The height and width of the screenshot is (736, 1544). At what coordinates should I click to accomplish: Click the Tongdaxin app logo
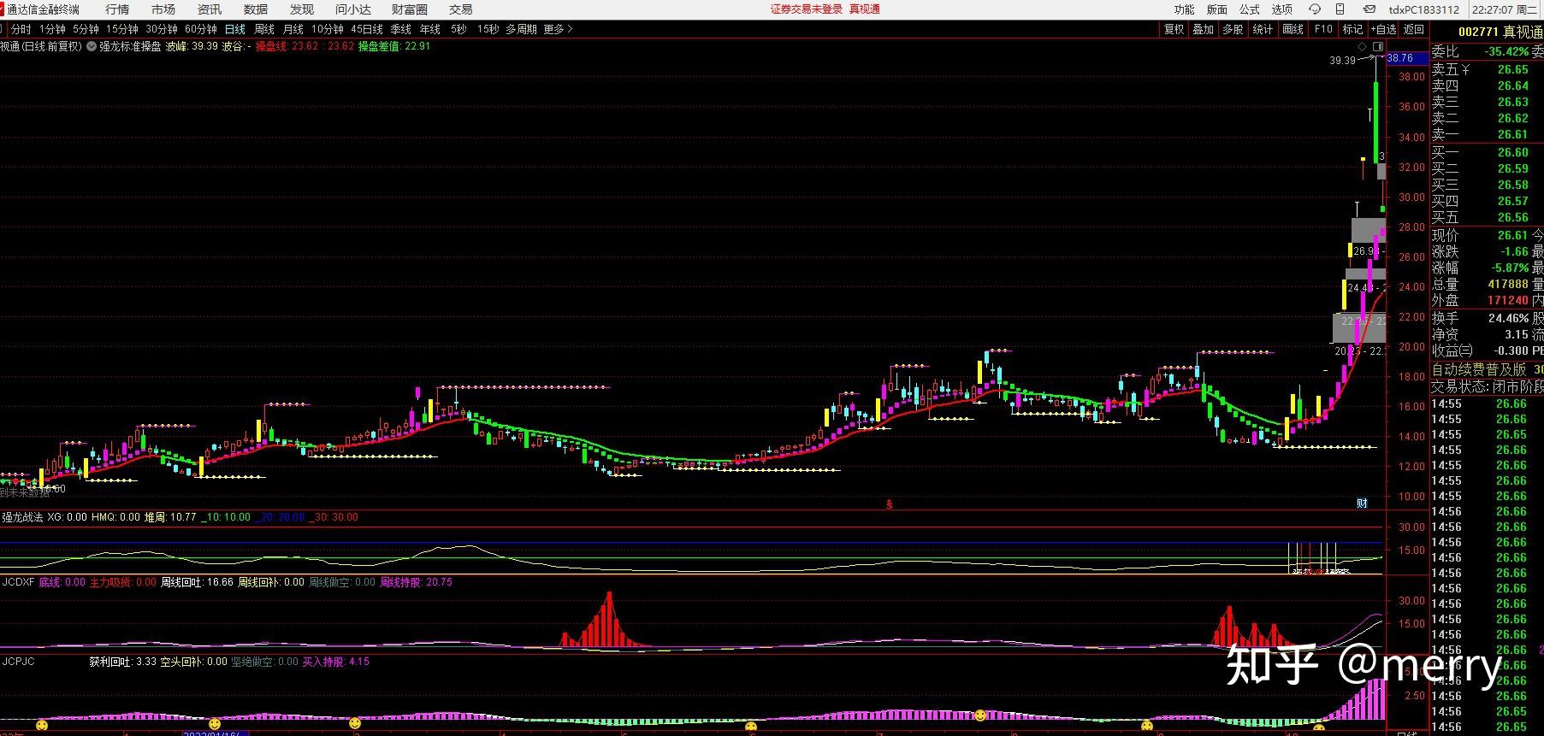(x=3, y=9)
